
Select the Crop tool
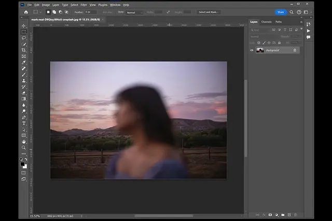tap(24, 50)
